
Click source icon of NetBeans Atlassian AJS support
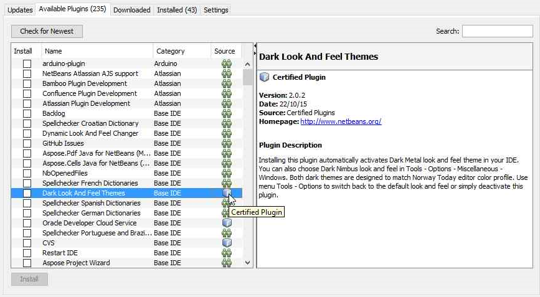coord(226,73)
